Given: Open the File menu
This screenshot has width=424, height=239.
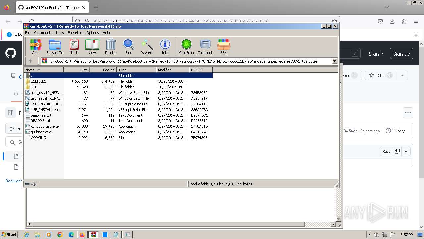Looking at the screenshot, I should (27, 33).
